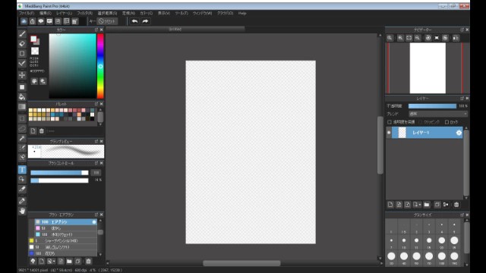Screen dimensions: 486x273
Task: Open the add-brush dropdown arrow
Action: click(54, 261)
